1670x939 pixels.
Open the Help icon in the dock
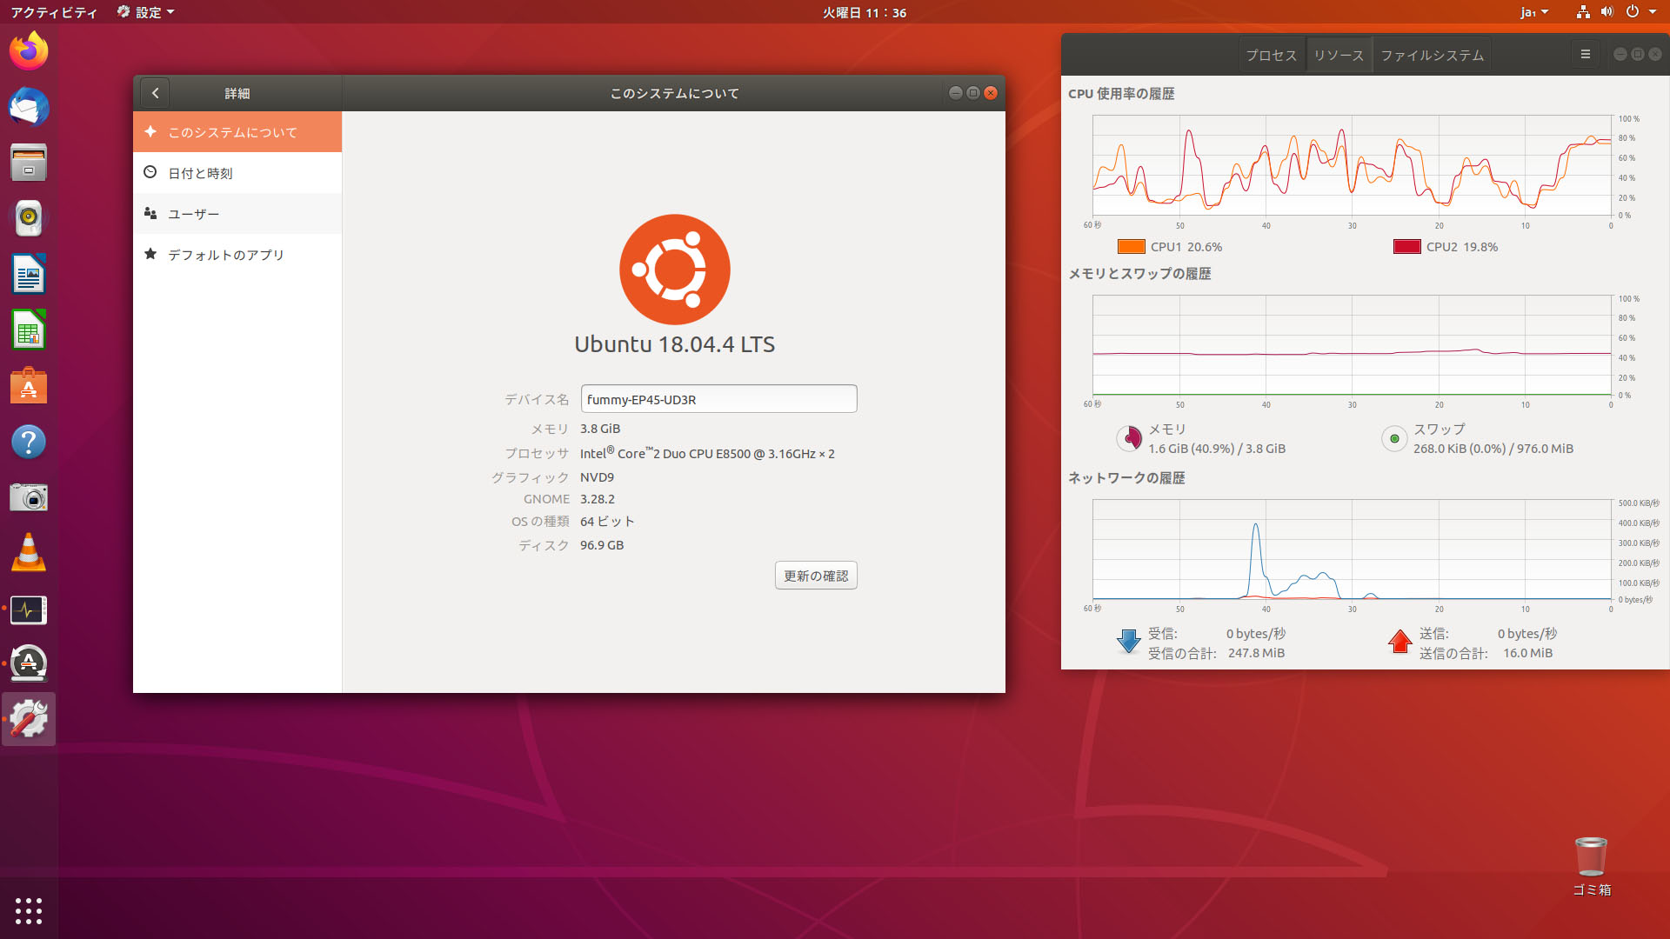tap(29, 442)
